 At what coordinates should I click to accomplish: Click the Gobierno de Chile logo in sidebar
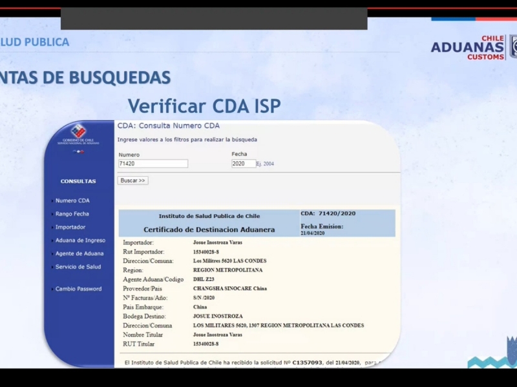tap(78, 134)
